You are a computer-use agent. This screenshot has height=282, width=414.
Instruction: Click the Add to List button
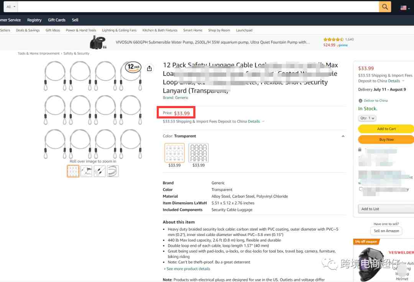[x=386, y=209]
